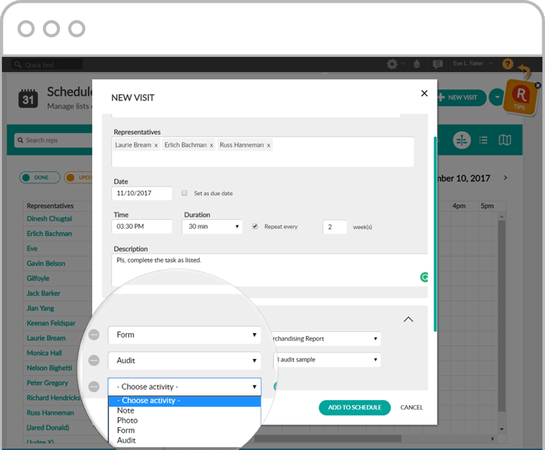Dismiss the Tips badge with its close icon
This screenshot has height=450, width=545.
click(x=538, y=85)
